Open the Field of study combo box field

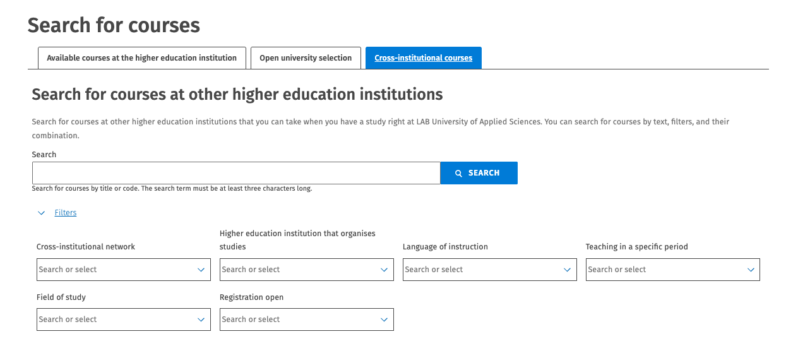114,319
